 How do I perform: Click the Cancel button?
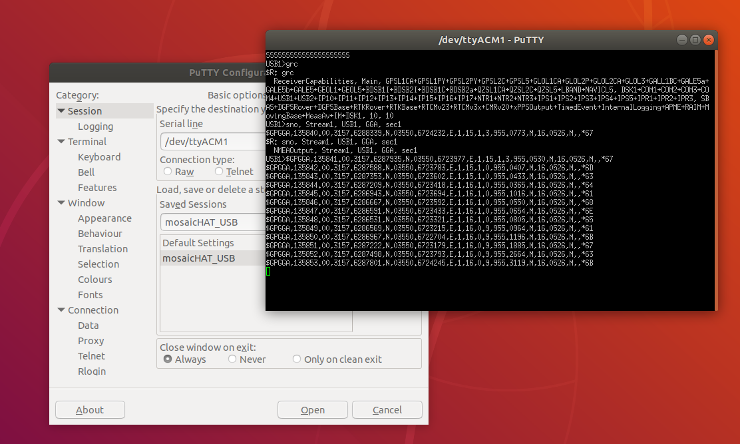point(387,410)
